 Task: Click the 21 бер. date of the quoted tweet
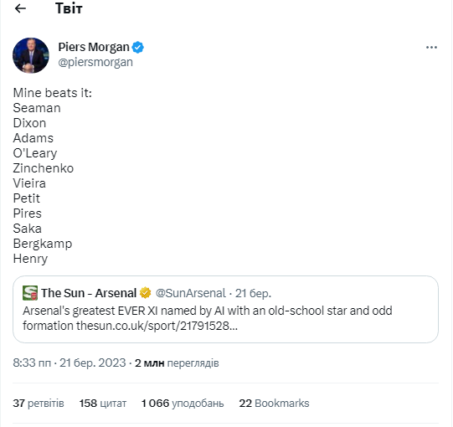click(253, 293)
